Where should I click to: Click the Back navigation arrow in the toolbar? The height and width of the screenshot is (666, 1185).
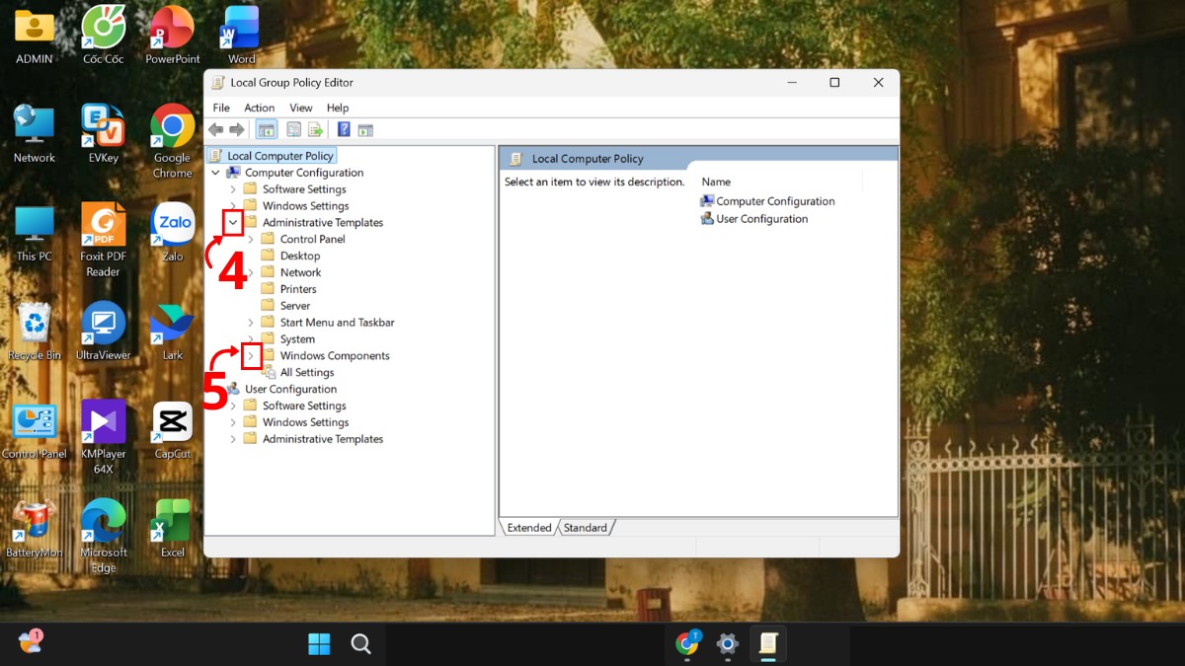click(x=216, y=129)
